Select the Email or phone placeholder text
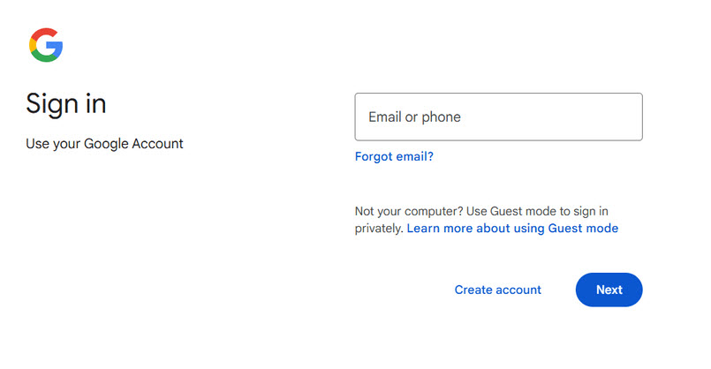Viewport: 711px width, 369px height. point(414,117)
